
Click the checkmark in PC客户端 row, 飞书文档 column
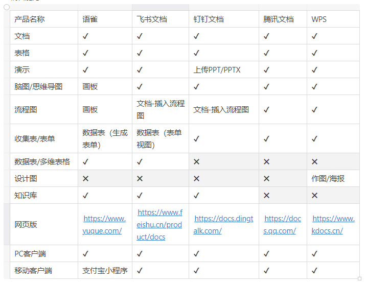point(140,254)
